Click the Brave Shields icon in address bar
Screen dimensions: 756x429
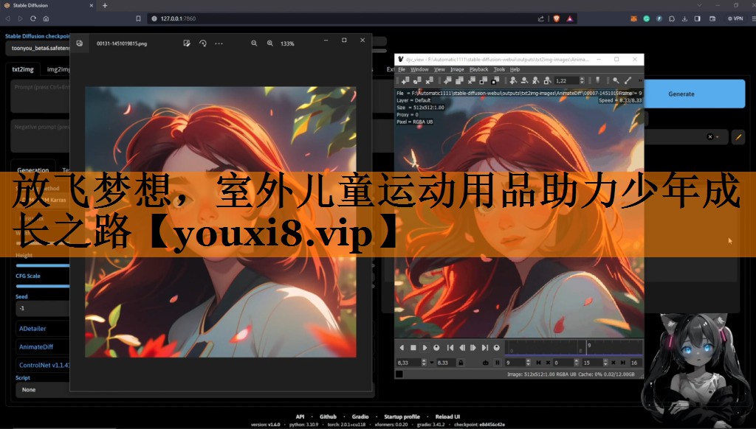click(557, 18)
